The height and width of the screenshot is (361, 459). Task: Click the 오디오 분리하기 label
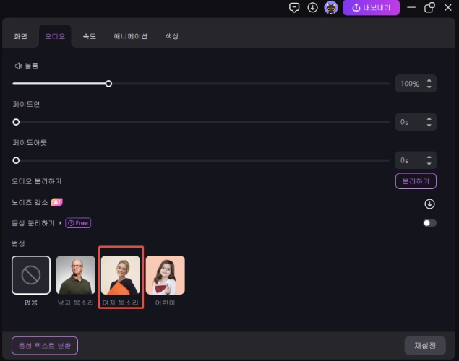(37, 181)
